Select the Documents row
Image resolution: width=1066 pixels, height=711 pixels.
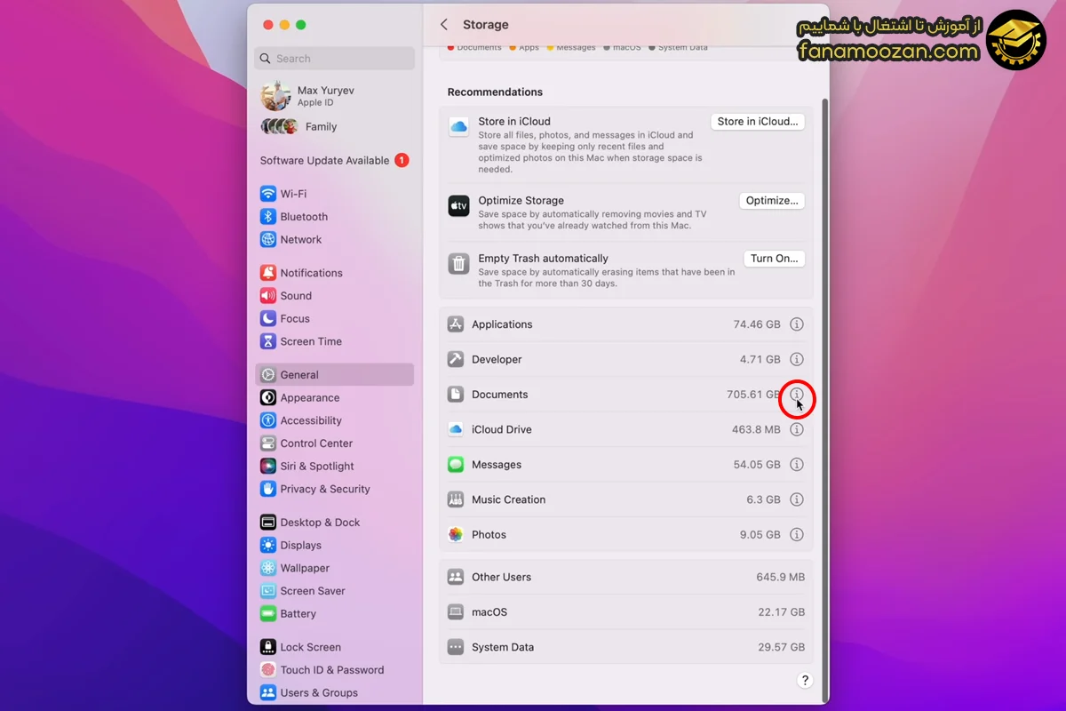pyautogui.click(x=625, y=395)
